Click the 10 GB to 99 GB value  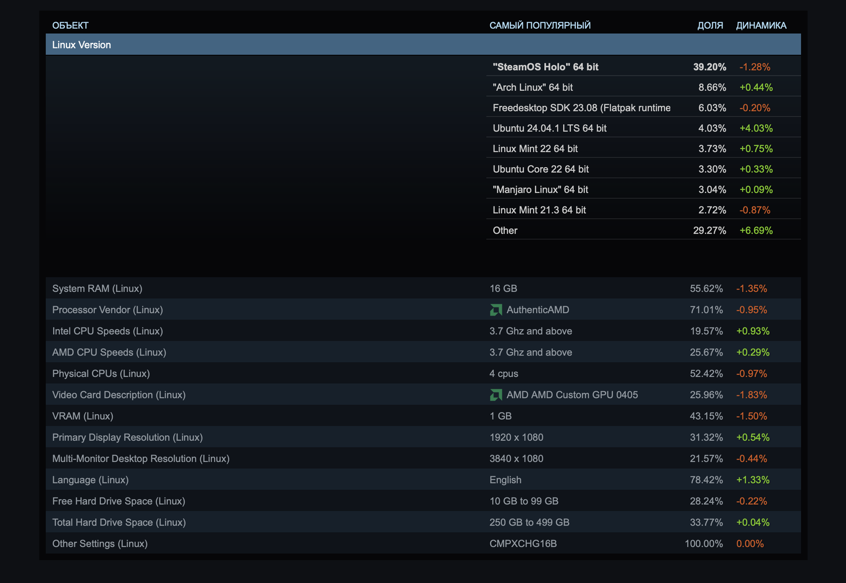coord(524,501)
